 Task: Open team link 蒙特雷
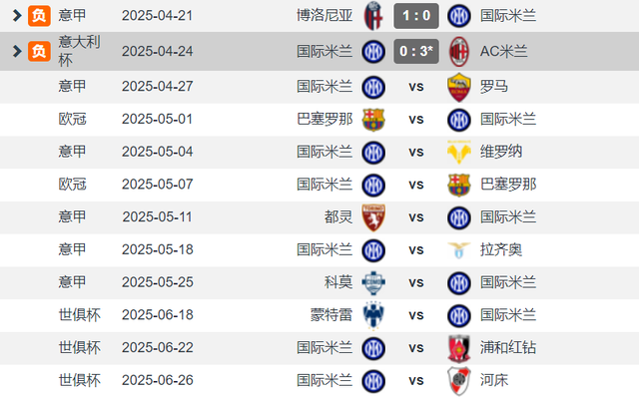coord(331,315)
